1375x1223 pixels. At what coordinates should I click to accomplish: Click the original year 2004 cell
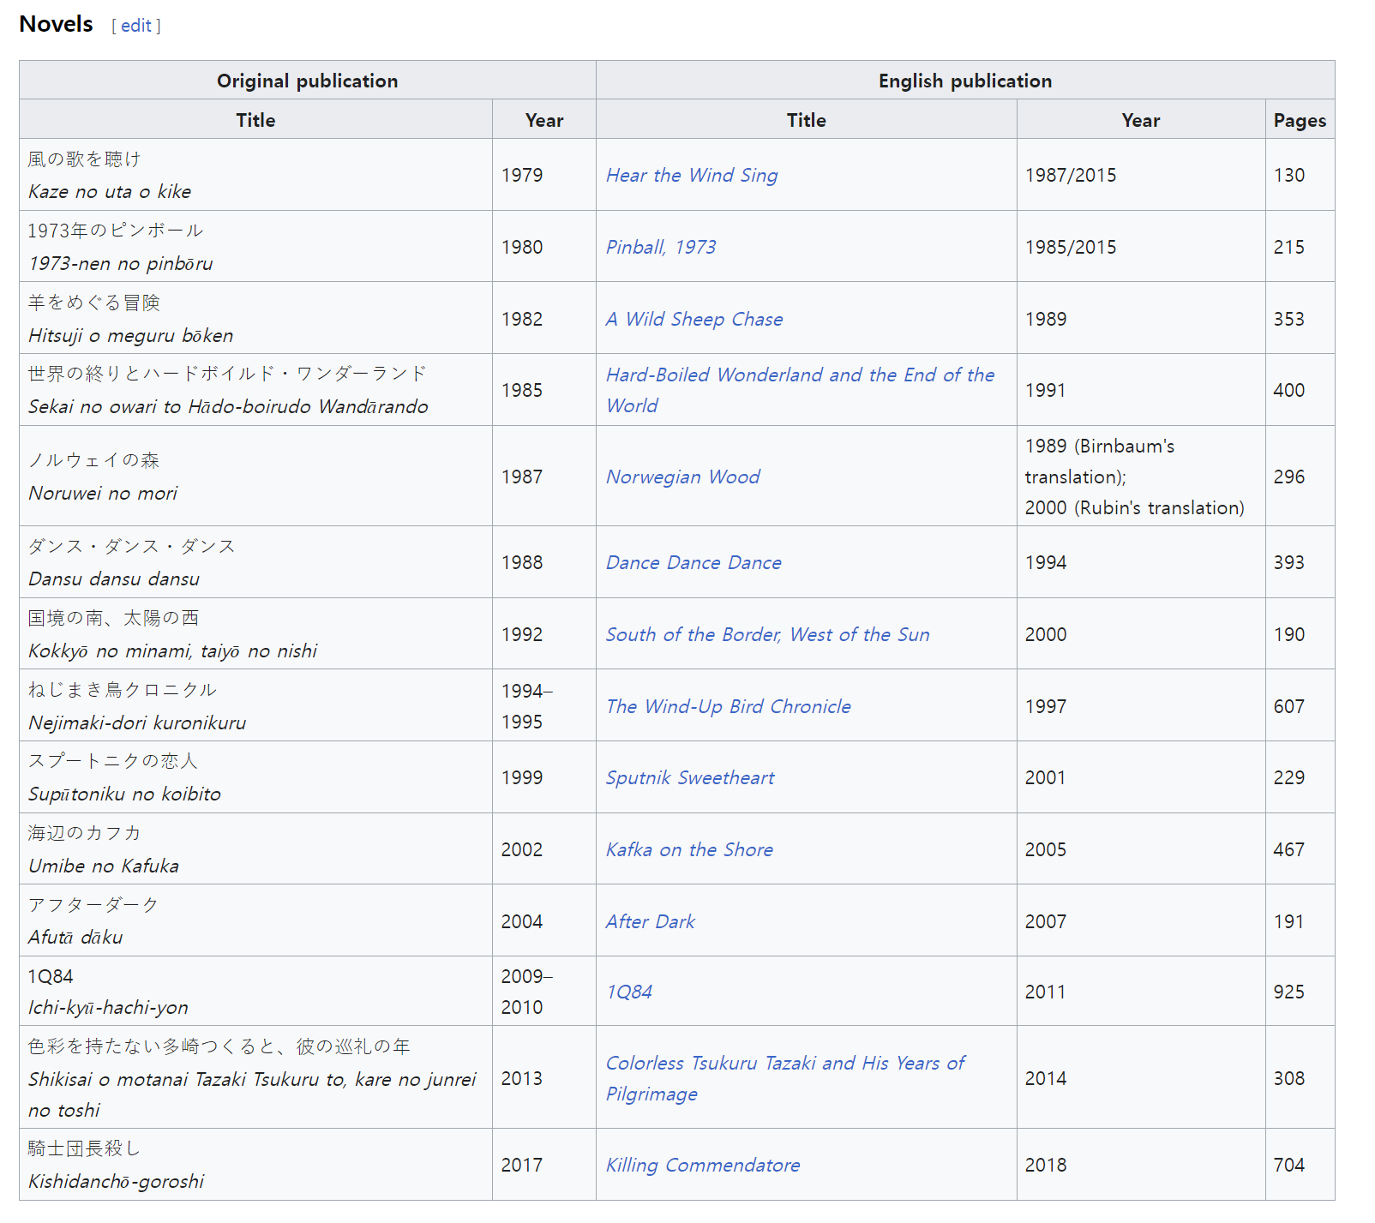pos(544,921)
